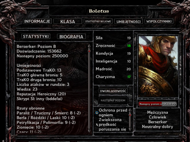The height and width of the screenshot is (142, 190).
Task: Select the UMIEJĘTNOŚCI tab
Action: (x=128, y=22)
